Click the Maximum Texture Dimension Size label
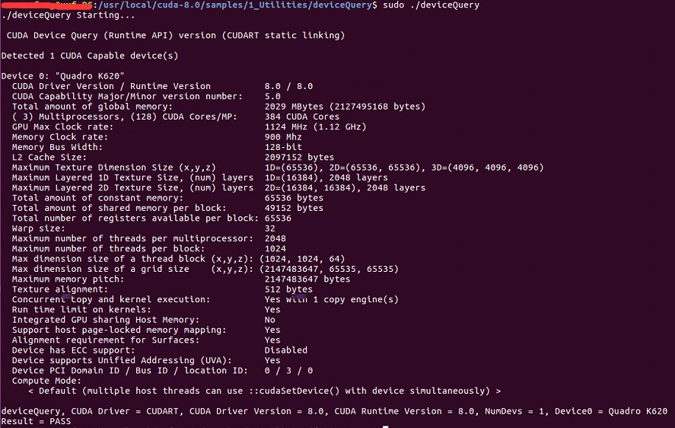675x428 pixels. (x=114, y=168)
